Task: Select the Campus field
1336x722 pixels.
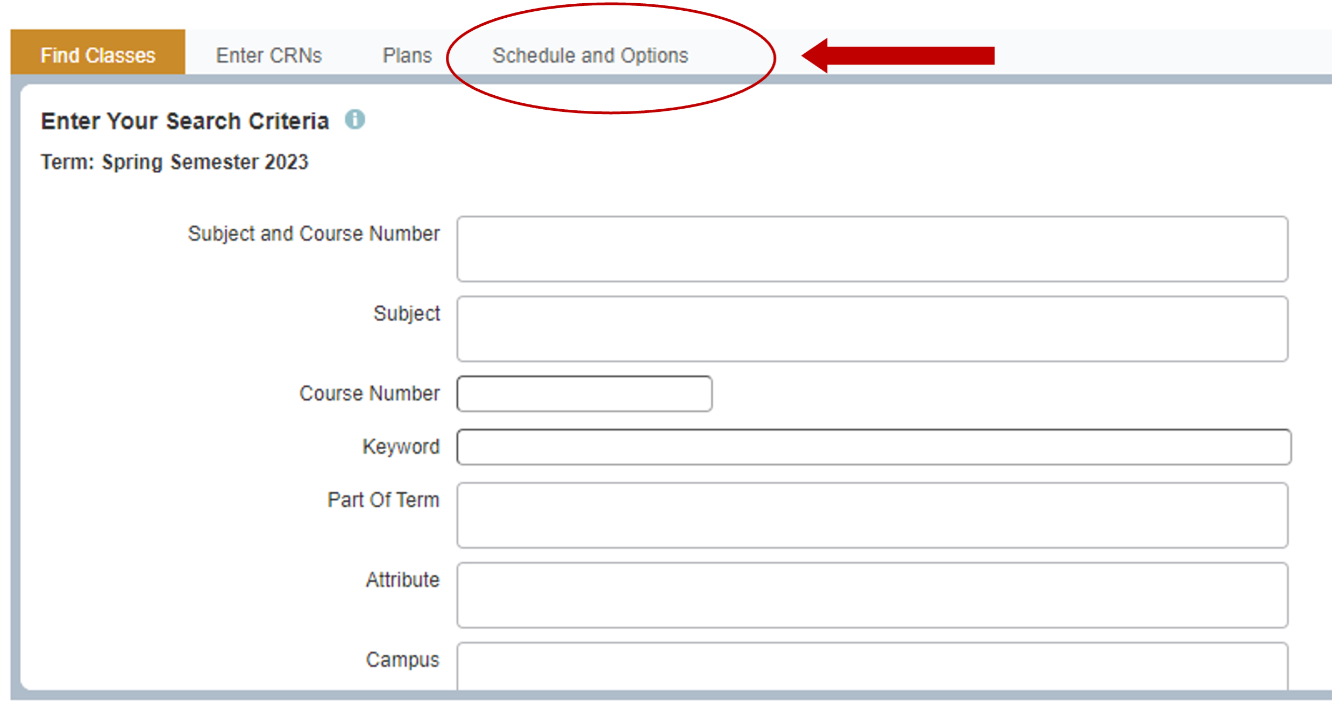Action: [872, 667]
